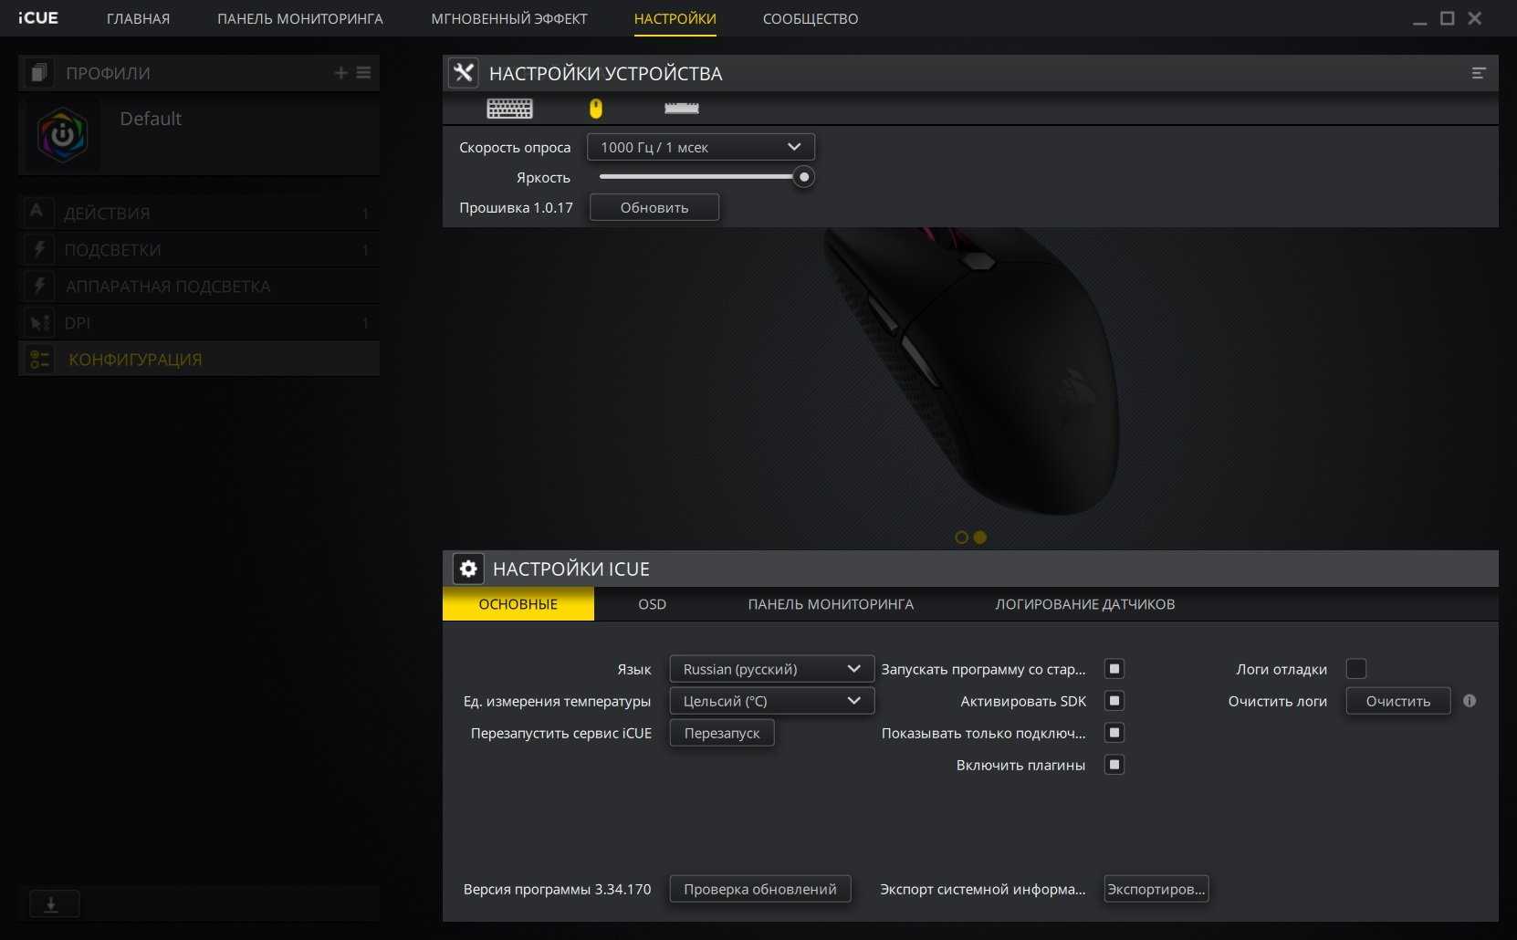Click the info icon beside Очистить
Image resolution: width=1517 pixels, height=940 pixels.
1470,701
